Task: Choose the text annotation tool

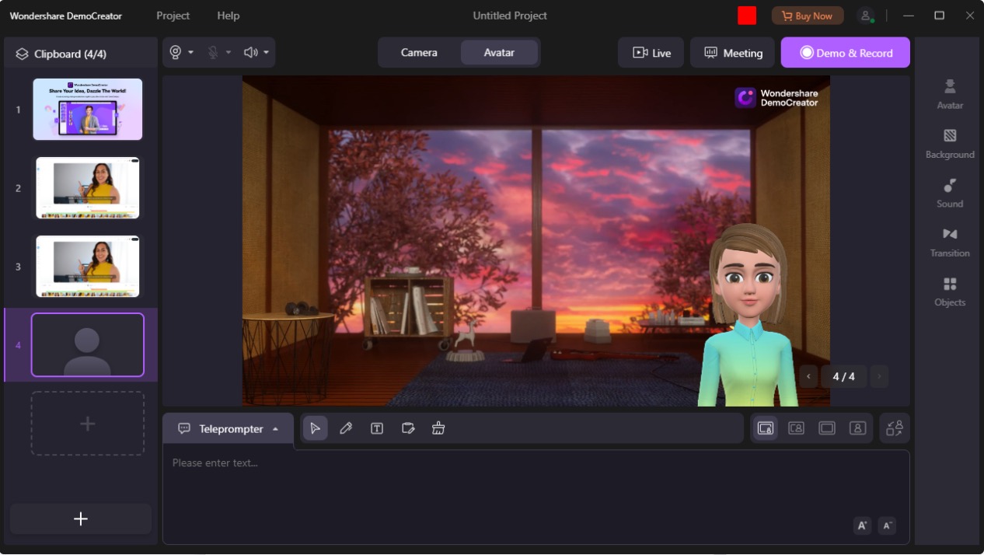Action: (x=377, y=428)
